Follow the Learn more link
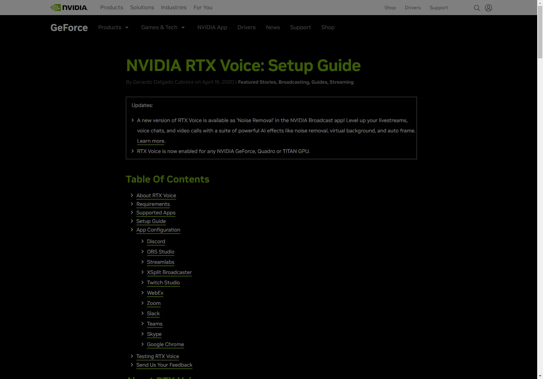Image resolution: width=543 pixels, height=379 pixels. (150, 141)
